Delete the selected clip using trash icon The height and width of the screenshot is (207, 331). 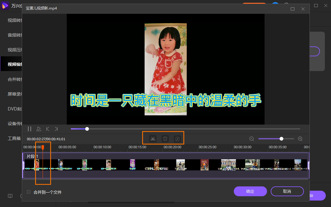[x=165, y=139]
